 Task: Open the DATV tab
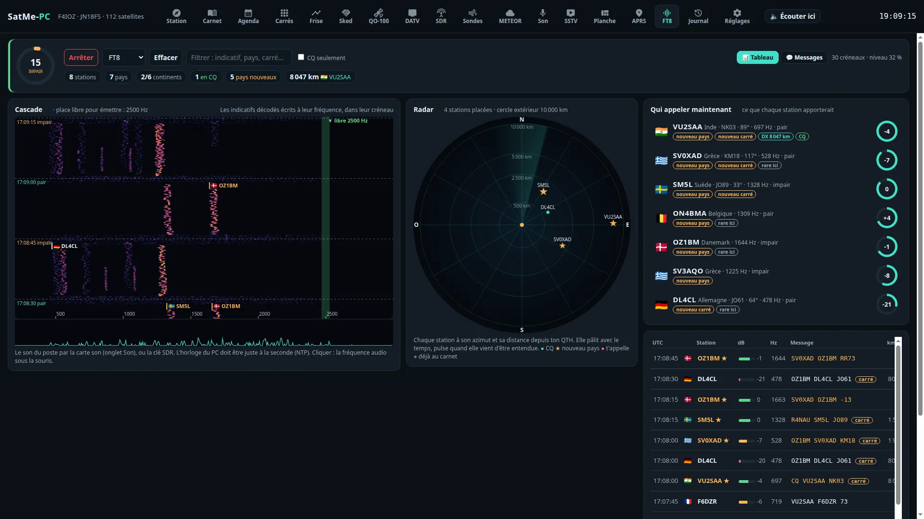(412, 16)
